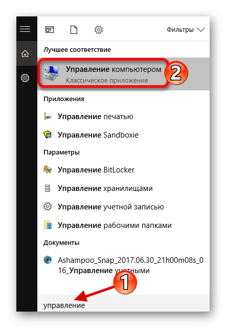Select the Home icon in sidebar
This screenshot has width=226, height=328.
pyautogui.click(x=25, y=54)
